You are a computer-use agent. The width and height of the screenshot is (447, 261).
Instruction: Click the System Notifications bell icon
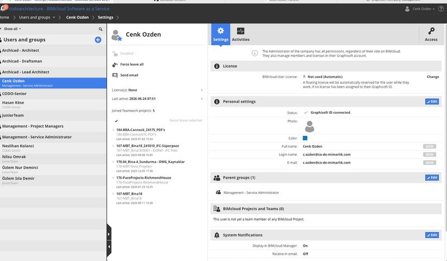217,235
